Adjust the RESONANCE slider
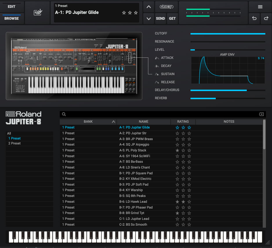 coord(228,42)
